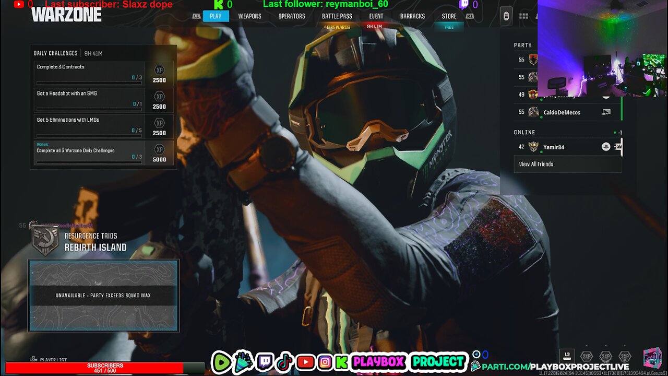Click the YouTube logo in bottom overlay

click(x=305, y=362)
